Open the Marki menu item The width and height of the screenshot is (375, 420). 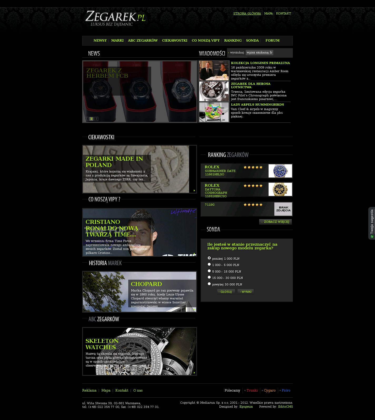point(117,41)
